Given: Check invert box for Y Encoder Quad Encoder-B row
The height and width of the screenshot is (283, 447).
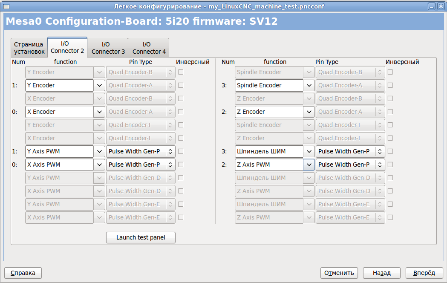Looking at the screenshot, I should coord(181,72).
